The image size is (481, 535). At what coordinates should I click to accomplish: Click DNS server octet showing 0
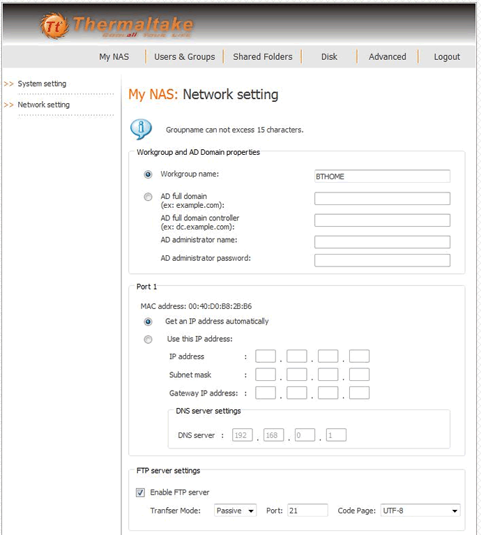[305, 435]
